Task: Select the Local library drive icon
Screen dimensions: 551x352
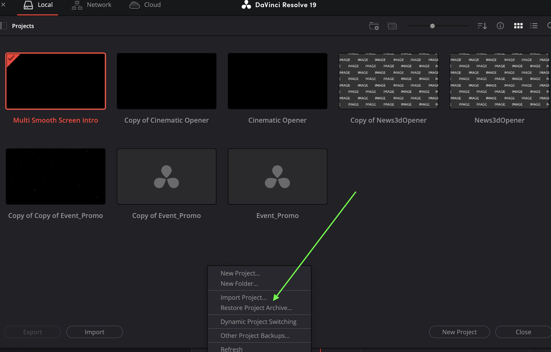Action: tap(28, 5)
